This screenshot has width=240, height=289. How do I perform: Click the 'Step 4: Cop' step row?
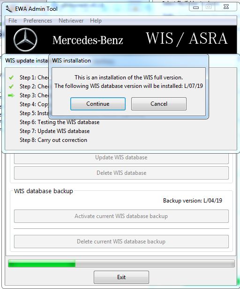(x=34, y=104)
